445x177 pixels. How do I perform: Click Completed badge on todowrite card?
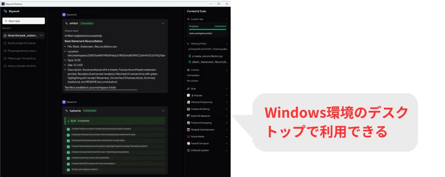click(x=90, y=110)
